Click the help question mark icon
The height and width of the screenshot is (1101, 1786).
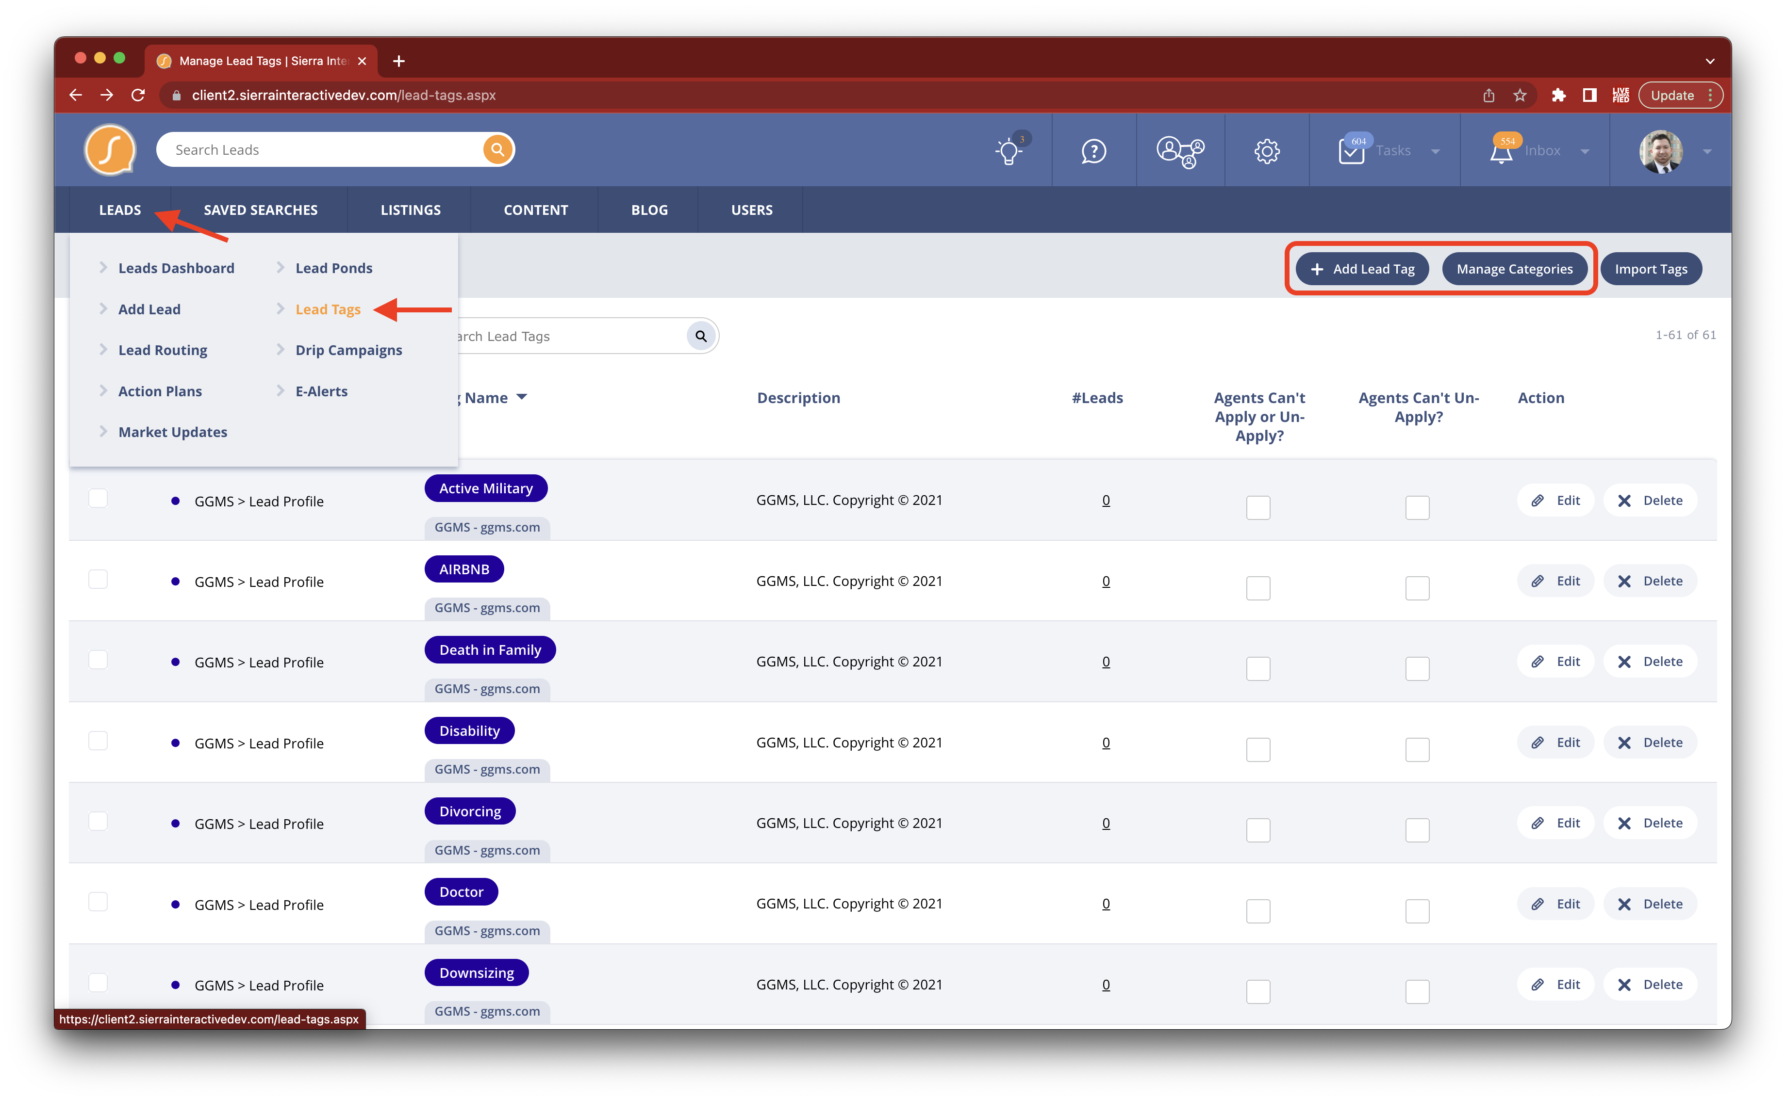1094,149
